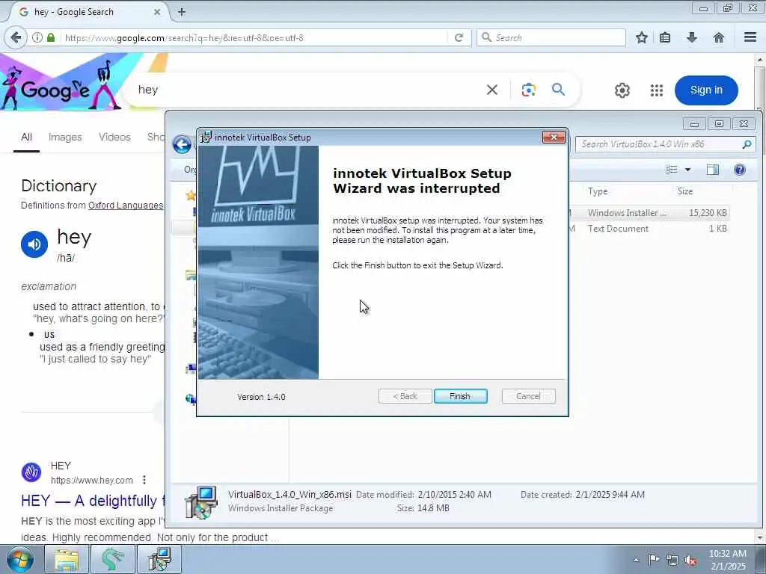Focus the Firefox Search box
The height and width of the screenshot is (574, 766).
click(551, 37)
